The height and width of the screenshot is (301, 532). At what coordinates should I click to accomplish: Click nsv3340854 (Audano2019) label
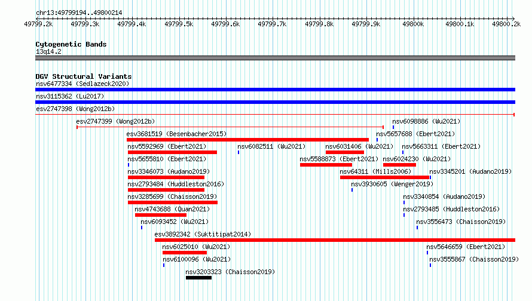pyautogui.click(x=444, y=196)
